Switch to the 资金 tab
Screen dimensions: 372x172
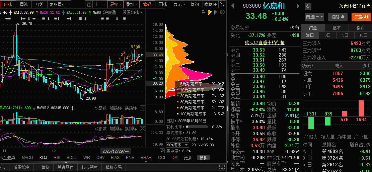[313, 28]
